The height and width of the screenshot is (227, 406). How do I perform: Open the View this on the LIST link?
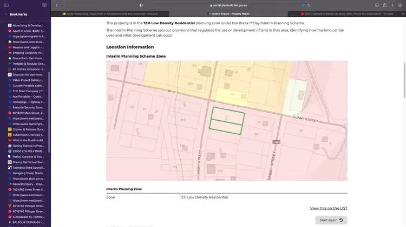328,208
